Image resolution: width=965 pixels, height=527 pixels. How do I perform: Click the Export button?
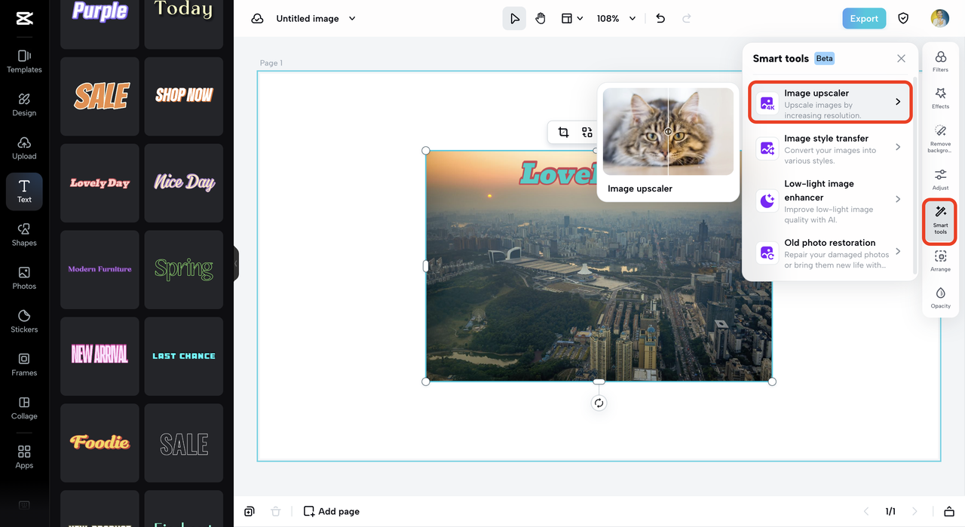click(x=864, y=18)
